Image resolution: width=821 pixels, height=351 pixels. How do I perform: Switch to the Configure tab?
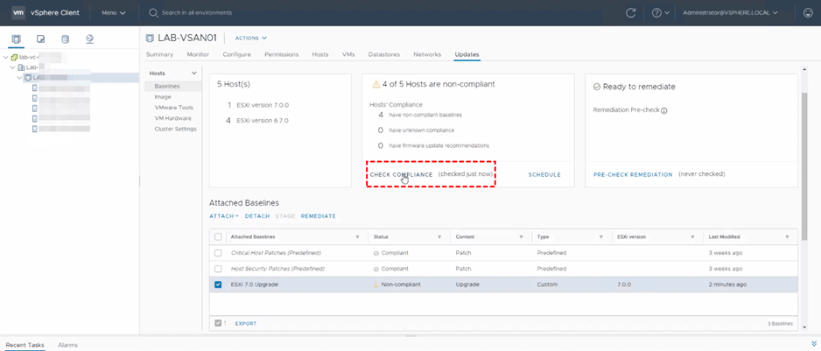click(236, 54)
